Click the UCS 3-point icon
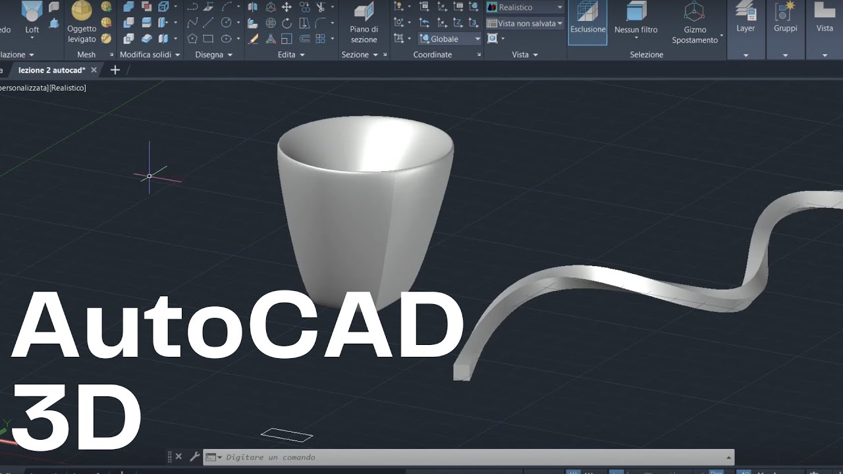The height and width of the screenshot is (474, 843). pyautogui.click(x=474, y=23)
